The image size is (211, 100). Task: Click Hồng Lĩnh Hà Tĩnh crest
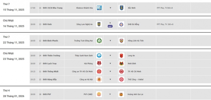pos(121,41)
